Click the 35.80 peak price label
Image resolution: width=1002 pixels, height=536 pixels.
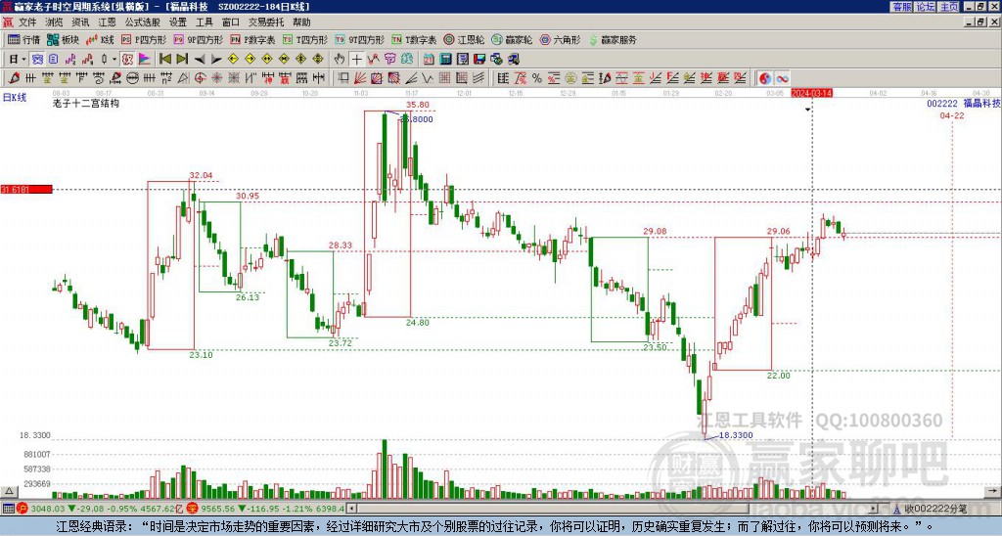(417, 105)
